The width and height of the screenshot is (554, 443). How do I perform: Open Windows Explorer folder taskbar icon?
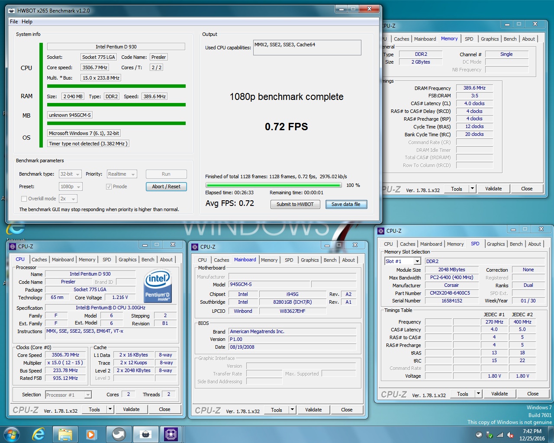65,434
